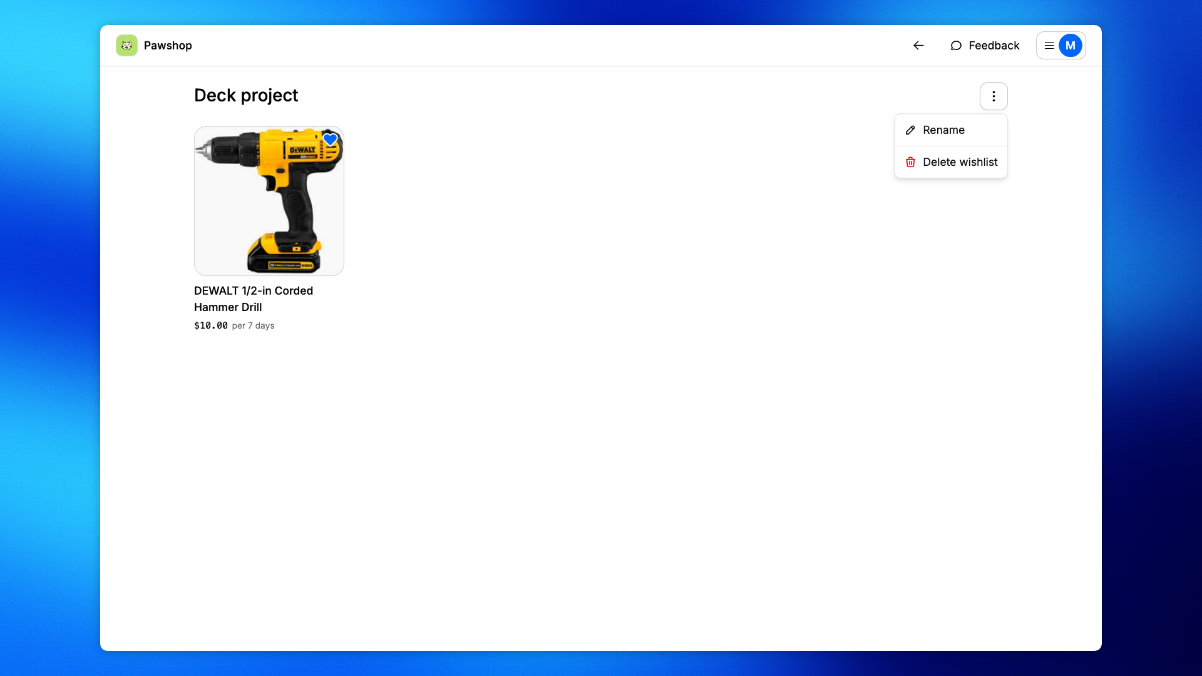Click the DEWALT 1/2-in Corded Hammer Drill title

pos(254,299)
